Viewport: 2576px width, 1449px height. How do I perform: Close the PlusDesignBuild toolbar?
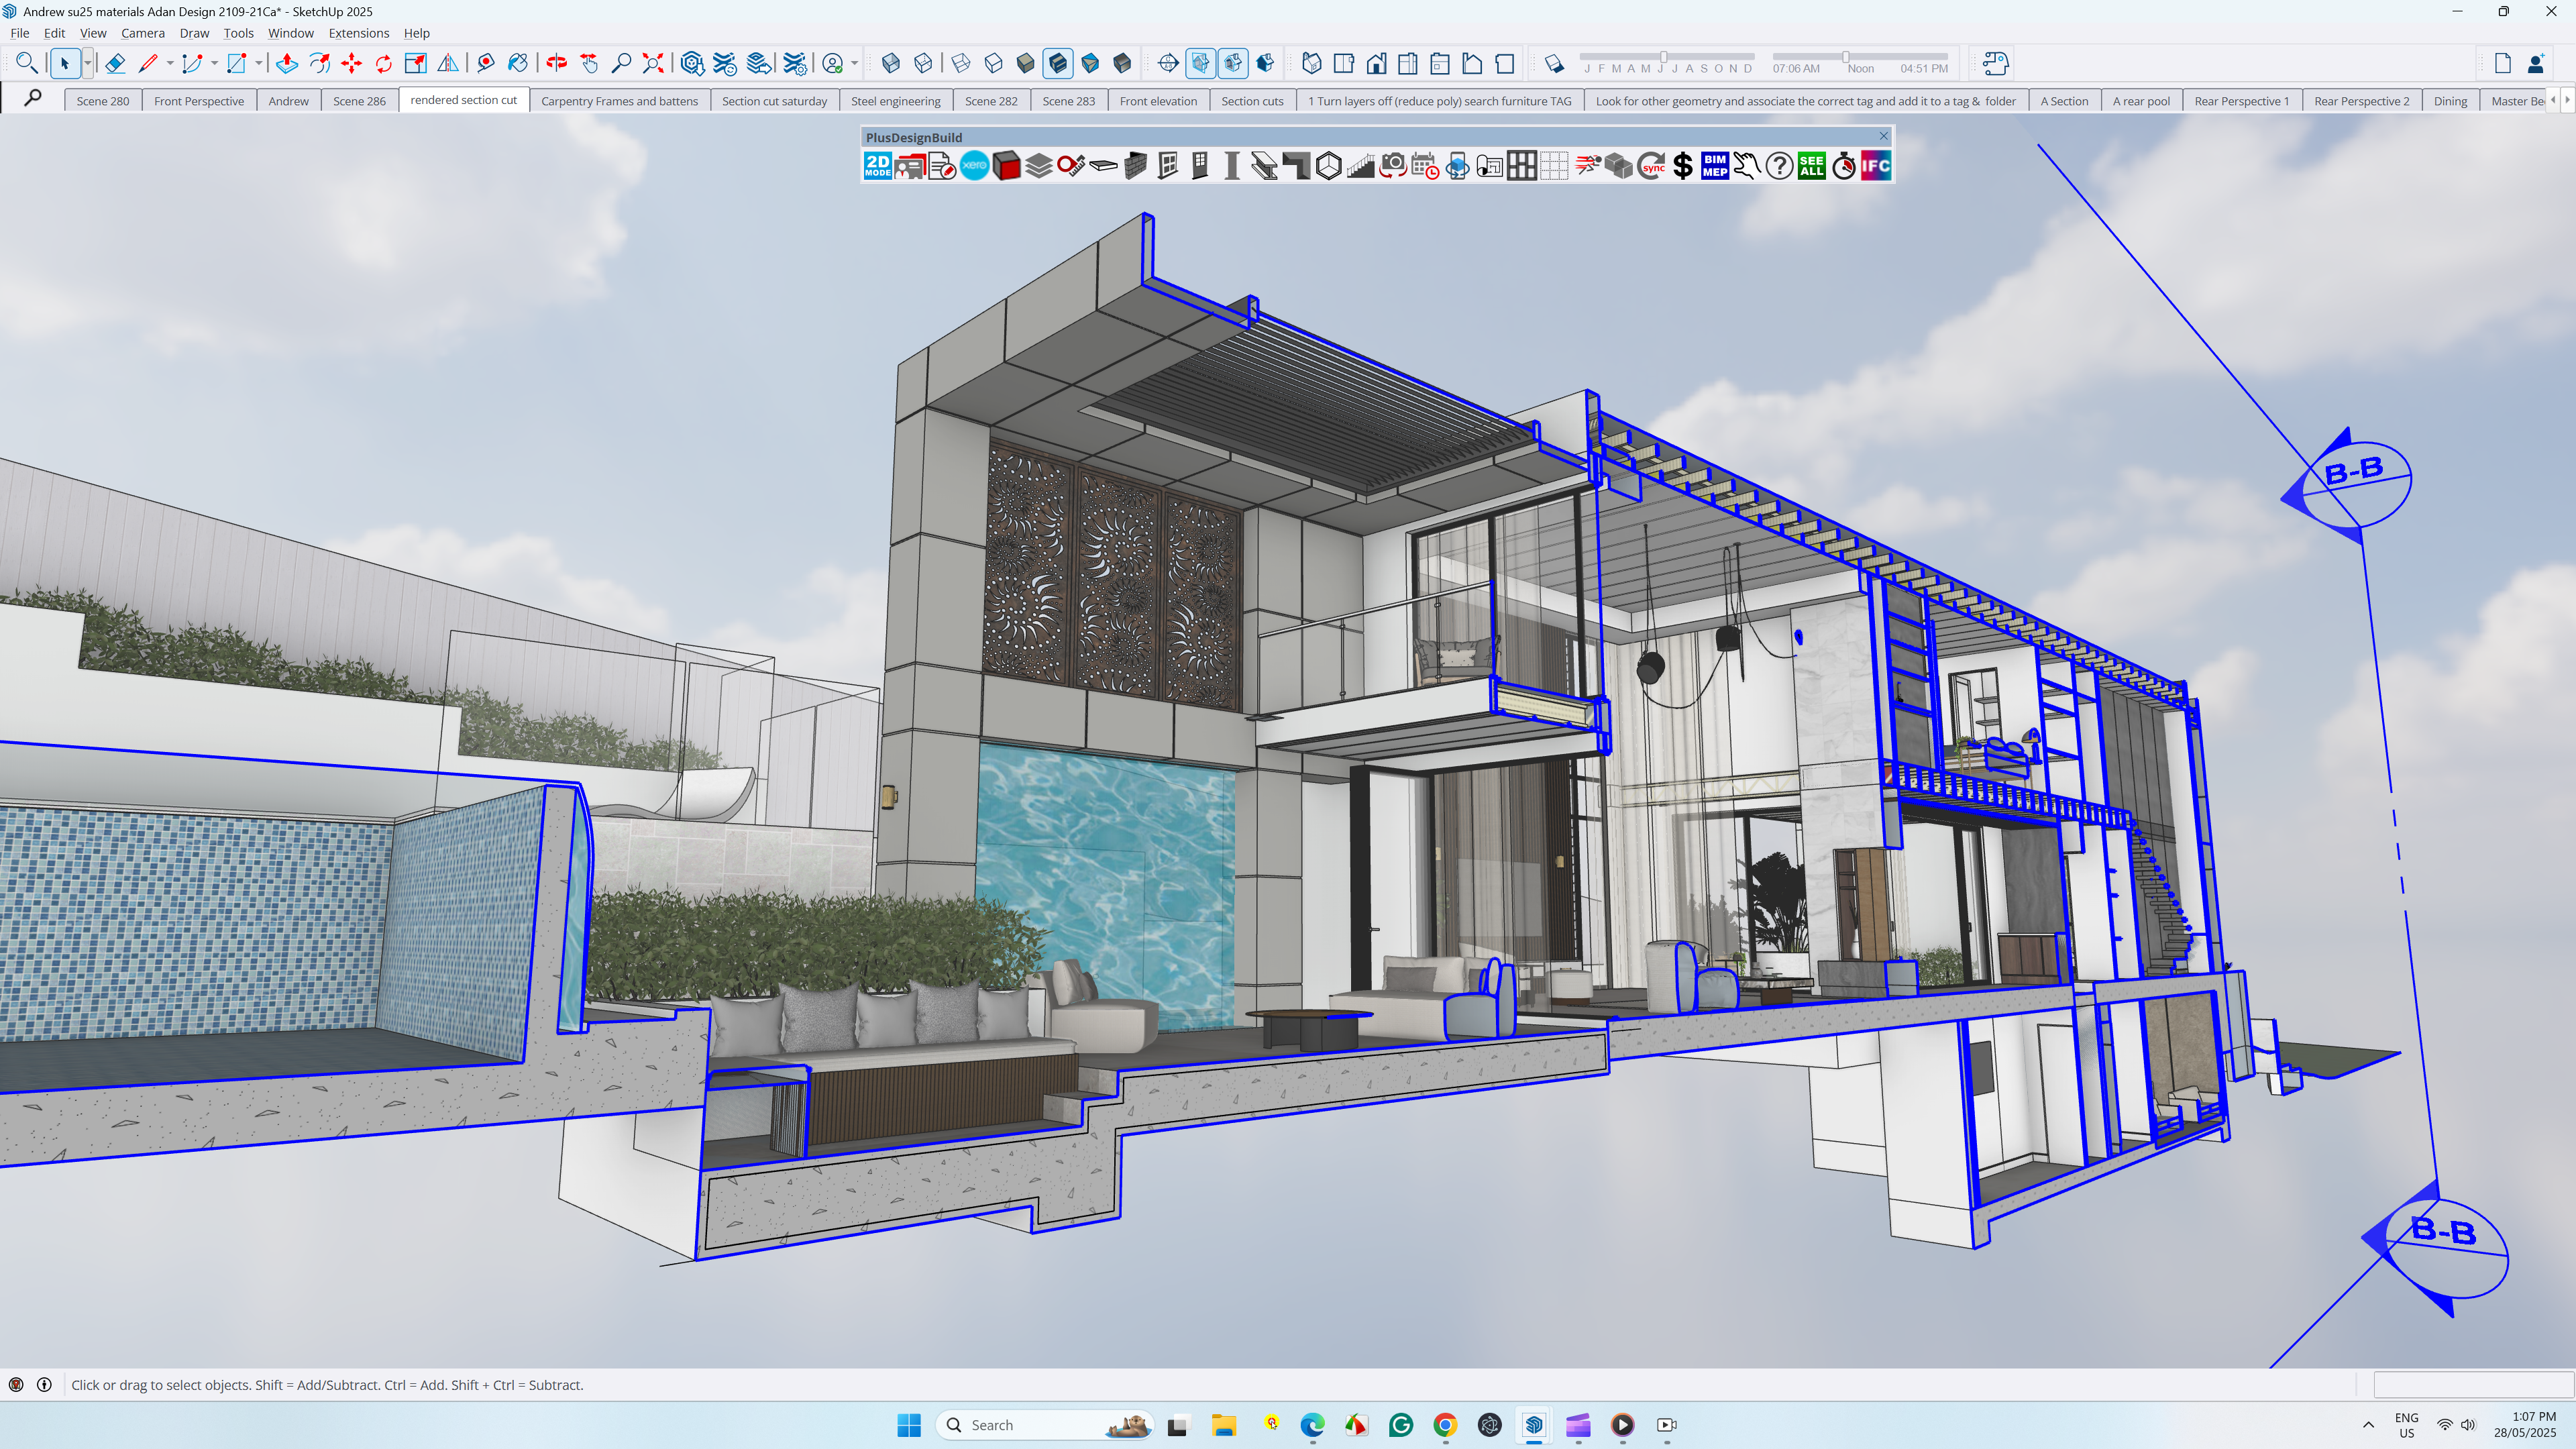click(x=1883, y=136)
